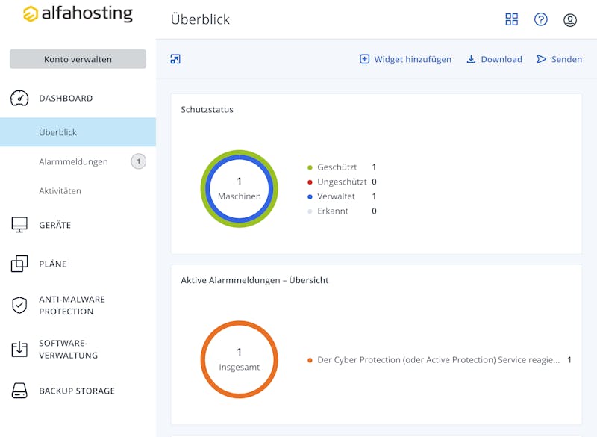Add a widget with Widget hinzufügen
597x437 pixels.
tap(405, 59)
